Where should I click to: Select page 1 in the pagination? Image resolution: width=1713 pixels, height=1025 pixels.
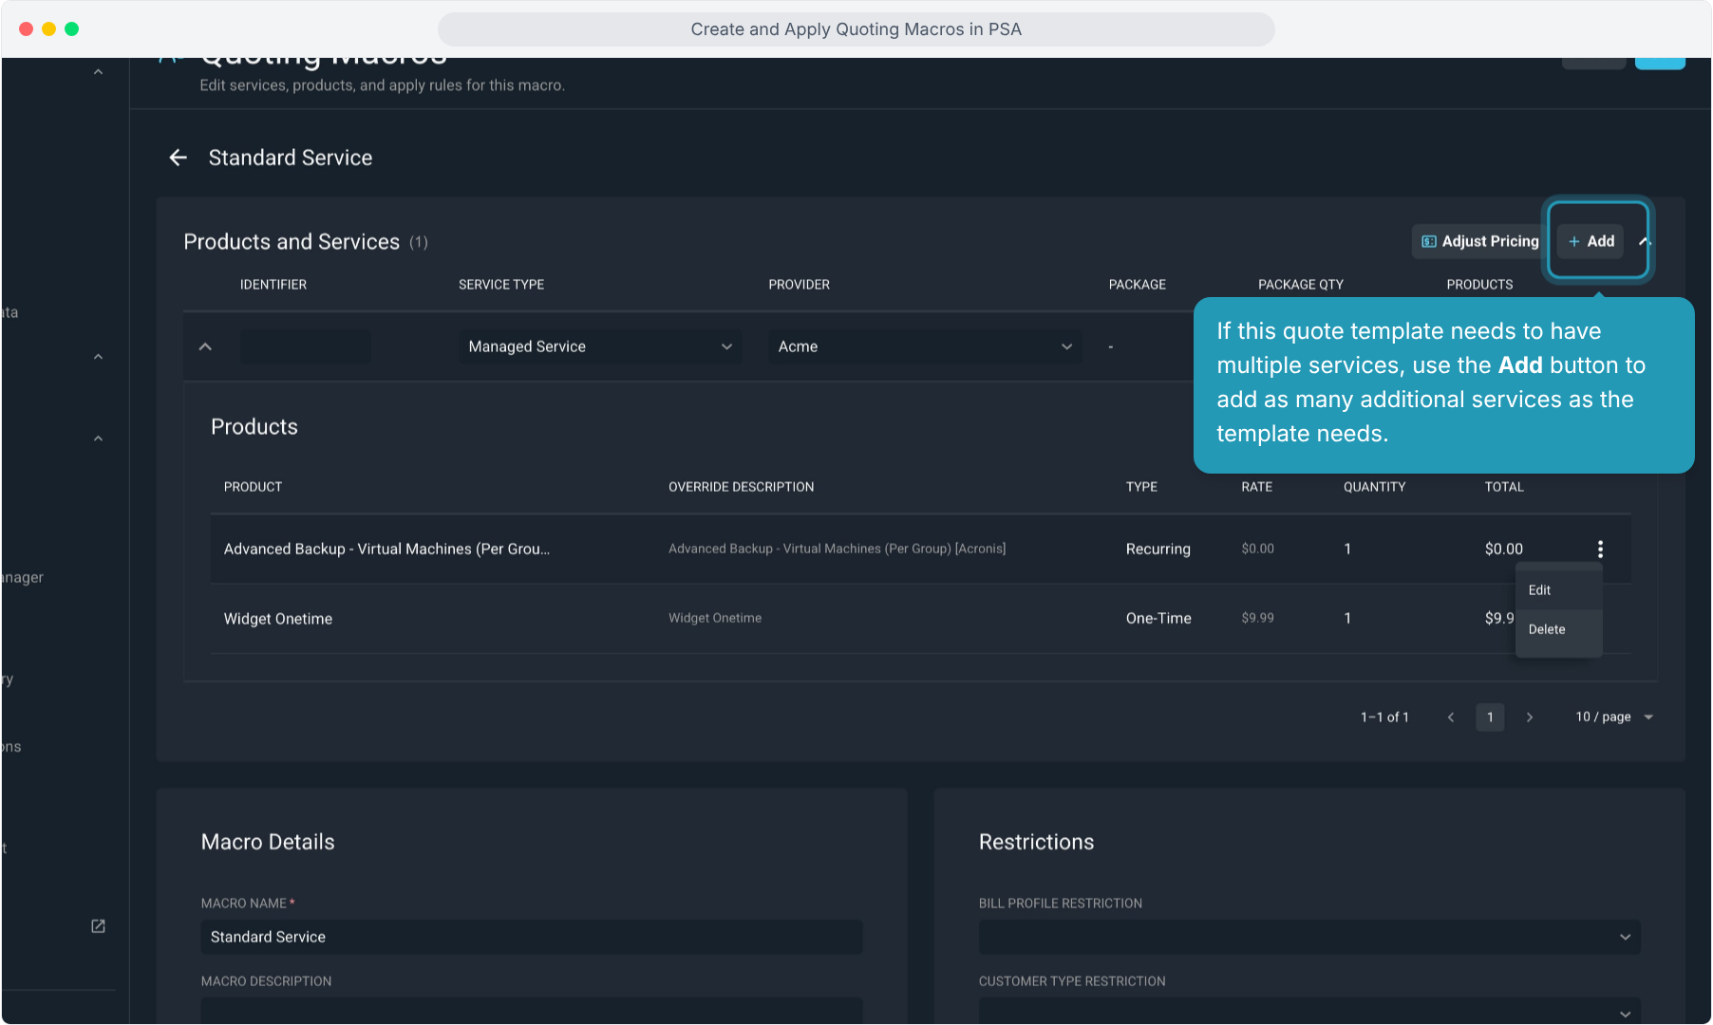pyautogui.click(x=1490, y=717)
